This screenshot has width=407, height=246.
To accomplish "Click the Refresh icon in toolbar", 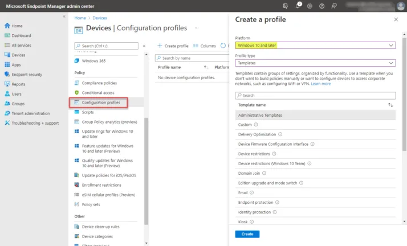I will pos(223,46).
